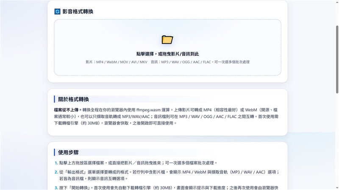339x190 pixels.
Task: Click the 影音格式轉換 heading
Action: [78, 11]
